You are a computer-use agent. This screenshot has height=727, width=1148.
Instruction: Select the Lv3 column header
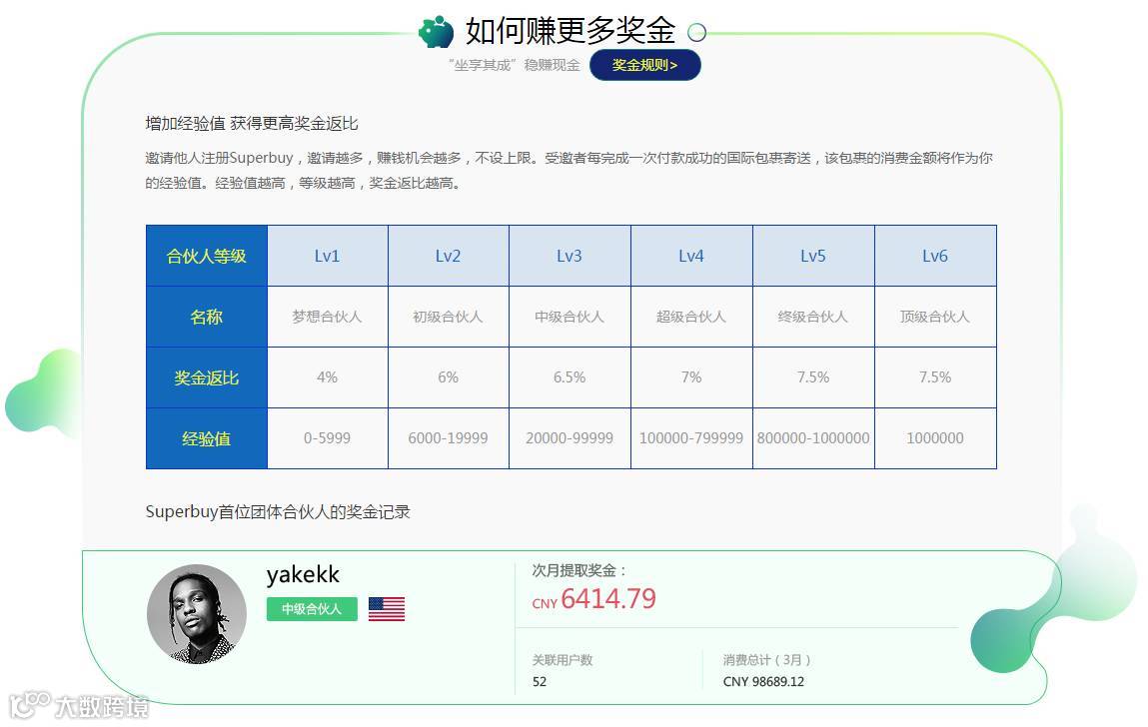pyautogui.click(x=570, y=256)
